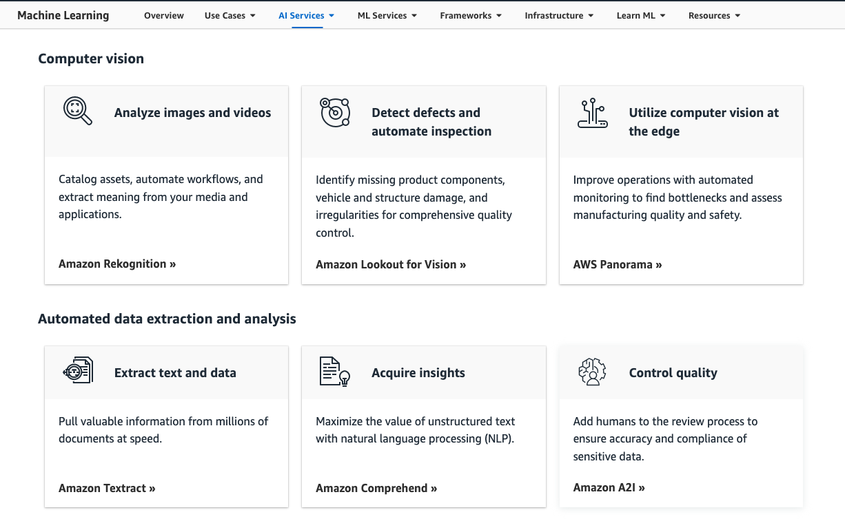845x532 pixels.
Task: Open the Amazon Textract link
Action: 107,488
